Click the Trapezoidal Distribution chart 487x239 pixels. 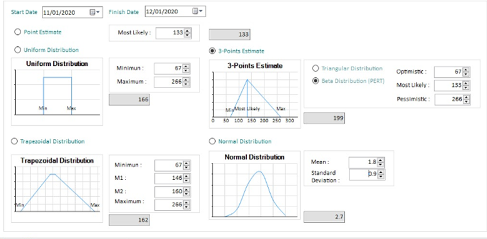click(x=57, y=189)
